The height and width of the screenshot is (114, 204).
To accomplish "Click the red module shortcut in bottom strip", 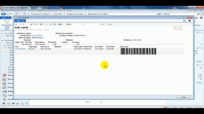I will tap(4, 104).
